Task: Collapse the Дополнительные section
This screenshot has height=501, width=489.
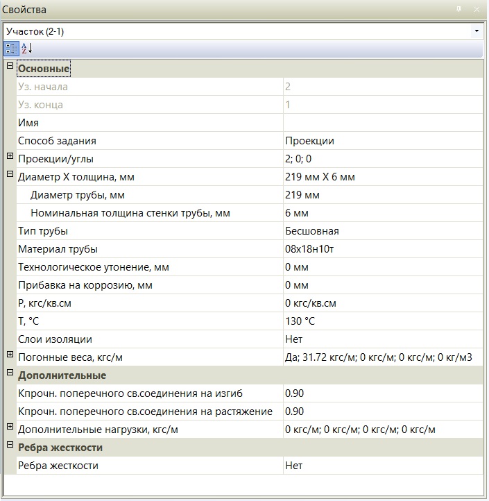Action: (x=10, y=373)
